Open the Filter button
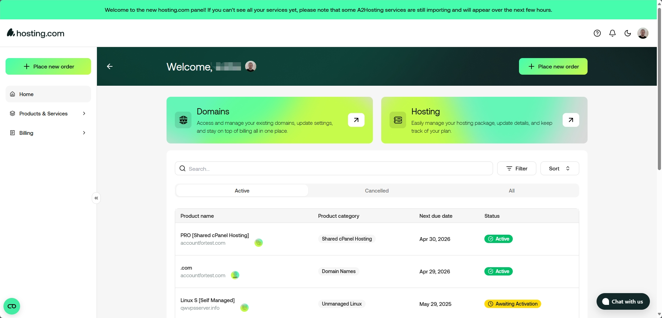This screenshot has height=318, width=662. (x=517, y=168)
